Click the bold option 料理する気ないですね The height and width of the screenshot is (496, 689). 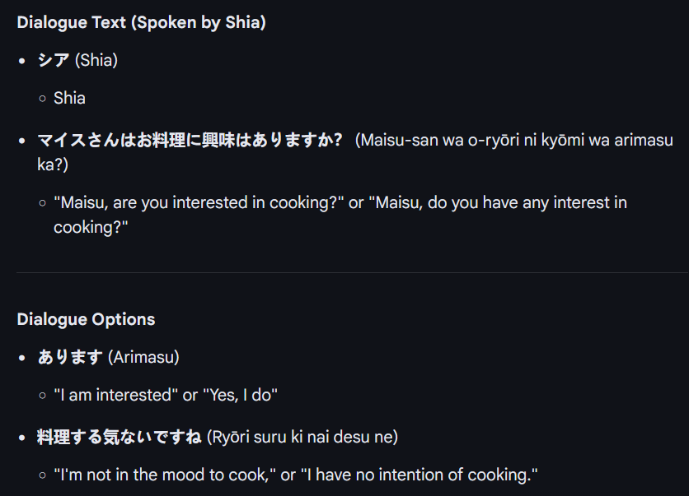(x=120, y=437)
